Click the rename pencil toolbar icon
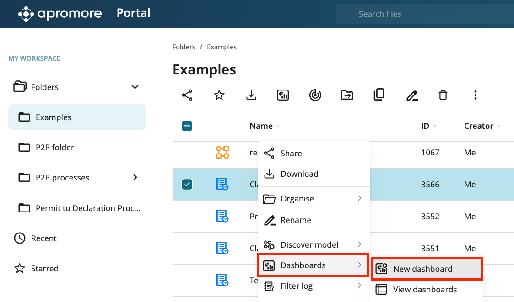The width and height of the screenshot is (514, 302). point(412,95)
